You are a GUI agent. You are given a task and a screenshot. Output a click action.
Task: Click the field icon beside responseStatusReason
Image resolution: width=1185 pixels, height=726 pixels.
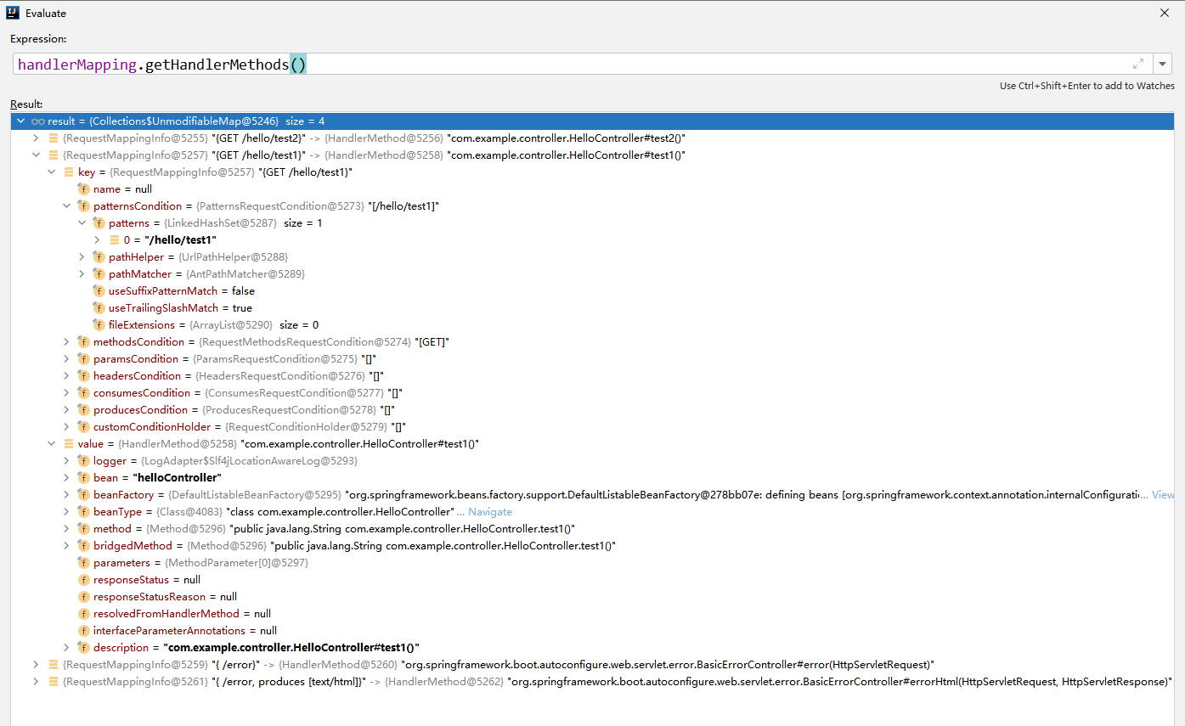click(84, 597)
